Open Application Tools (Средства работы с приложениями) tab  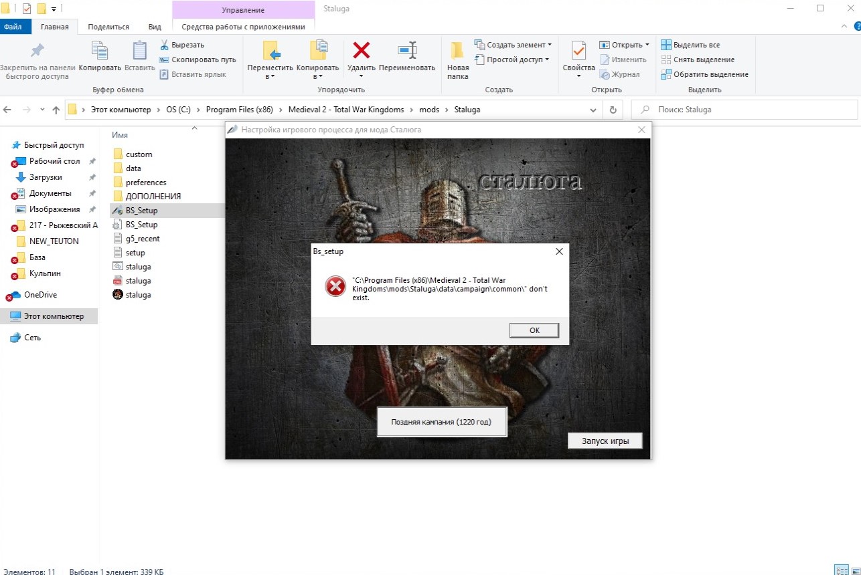point(243,27)
